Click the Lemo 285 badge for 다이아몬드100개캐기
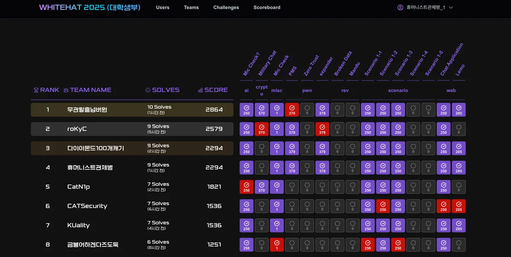Screen dimensions: 511x257 click(x=459, y=148)
